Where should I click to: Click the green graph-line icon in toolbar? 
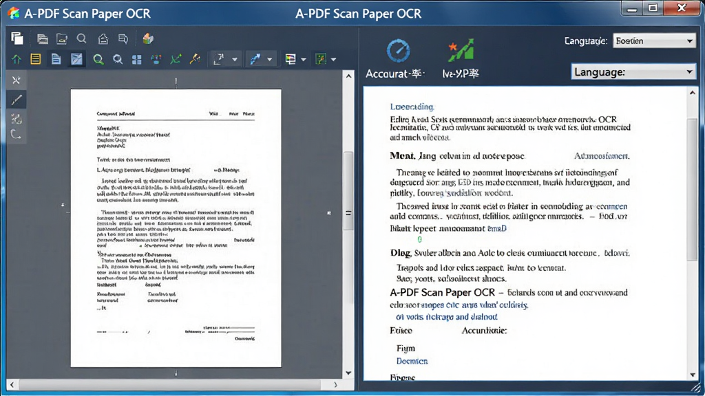176,59
